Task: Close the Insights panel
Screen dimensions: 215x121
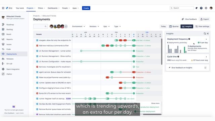Action: [208, 34]
